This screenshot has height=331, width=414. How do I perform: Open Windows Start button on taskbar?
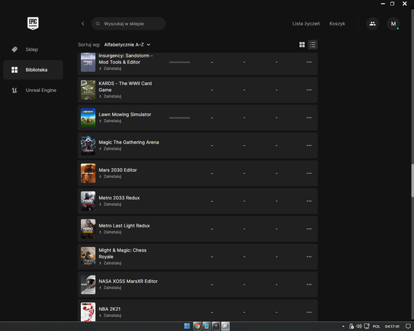[187, 326]
